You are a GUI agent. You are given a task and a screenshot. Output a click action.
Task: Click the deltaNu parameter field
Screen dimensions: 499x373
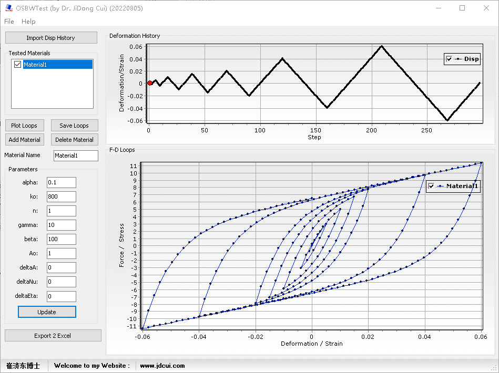tap(62, 282)
